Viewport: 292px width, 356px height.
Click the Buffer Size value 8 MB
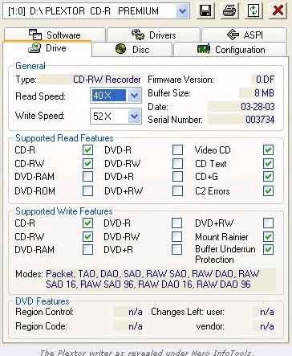[x=264, y=93]
